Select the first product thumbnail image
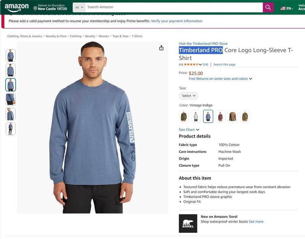Image resolution: width=305 pixels, height=239 pixels. coord(11,55)
